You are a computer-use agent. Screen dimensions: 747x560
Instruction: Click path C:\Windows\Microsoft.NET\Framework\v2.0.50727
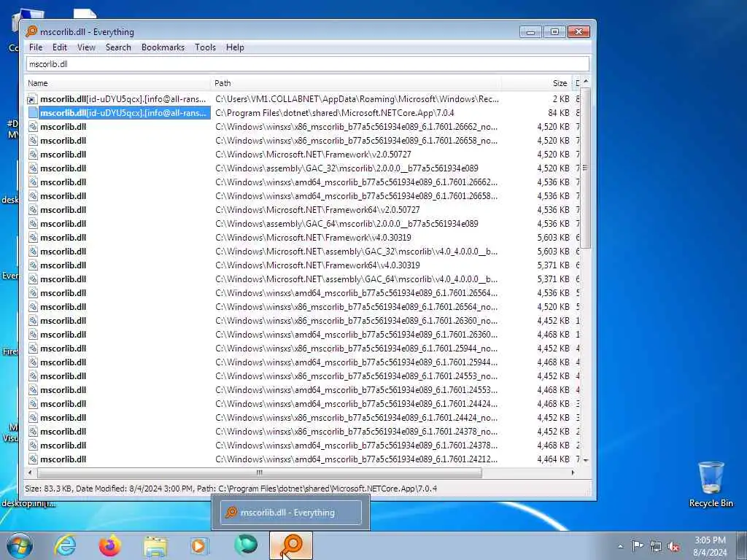point(313,155)
